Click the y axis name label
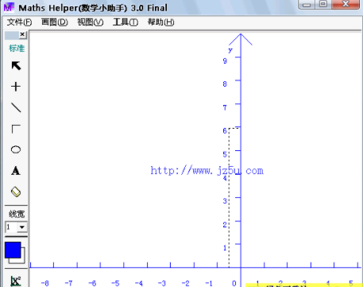This screenshot has height=287, width=363. click(230, 50)
